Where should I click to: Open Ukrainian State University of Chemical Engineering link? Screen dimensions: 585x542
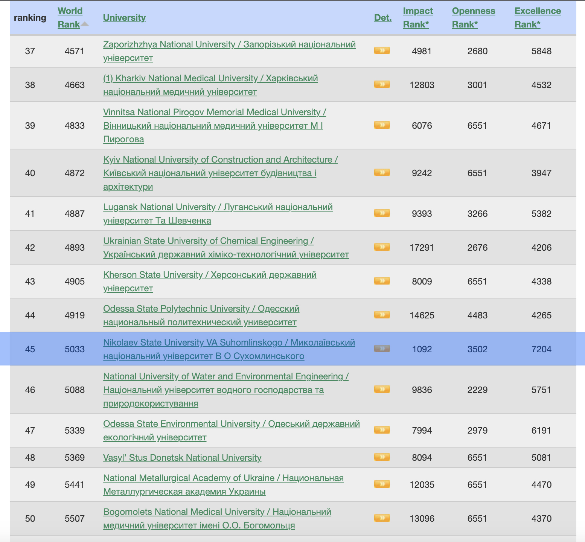pos(208,241)
